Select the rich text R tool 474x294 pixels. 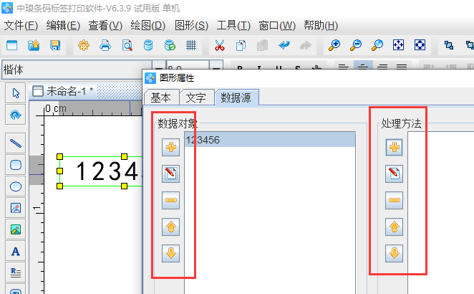click(16, 272)
